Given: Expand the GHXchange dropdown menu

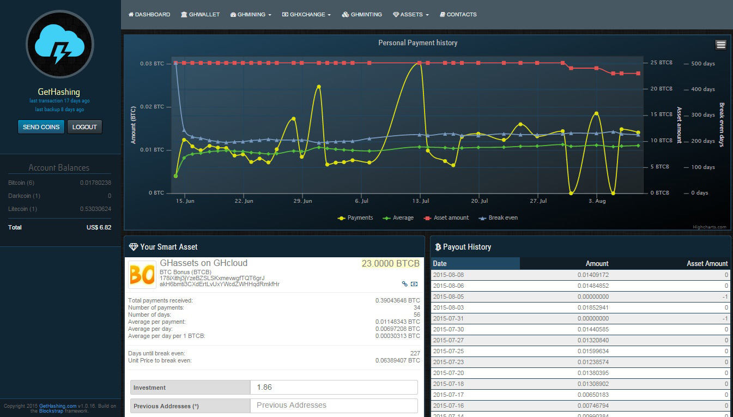Looking at the screenshot, I should tap(306, 15).
